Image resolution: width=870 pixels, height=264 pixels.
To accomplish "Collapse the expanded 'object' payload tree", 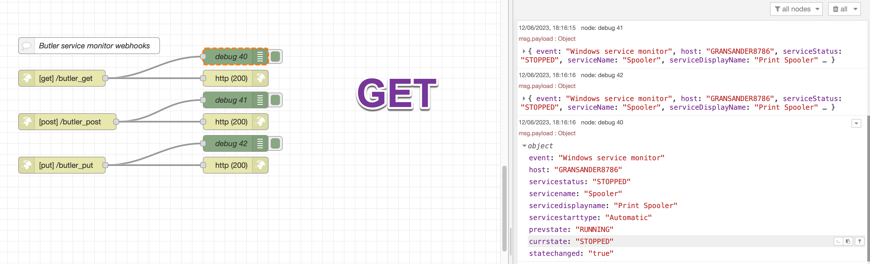I will click(524, 146).
